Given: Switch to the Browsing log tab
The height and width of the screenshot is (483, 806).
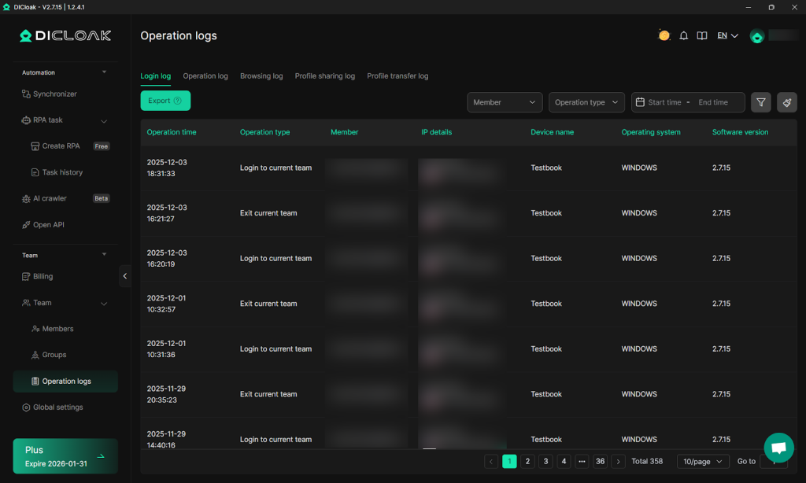Looking at the screenshot, I should pyautogui.click(x=261, y=76).
